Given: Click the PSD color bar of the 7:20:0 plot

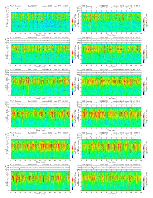Looking at the screenshot, I should tap(72, 56).
